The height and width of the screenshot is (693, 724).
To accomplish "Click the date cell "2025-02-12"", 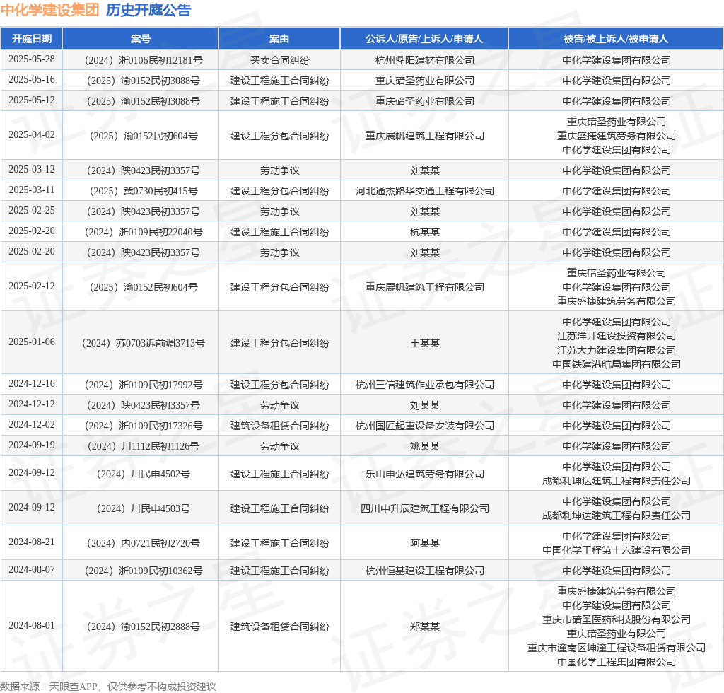I will [x=31, y=286].
